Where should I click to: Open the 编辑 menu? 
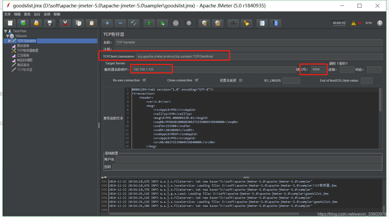[x=17, y=14]
